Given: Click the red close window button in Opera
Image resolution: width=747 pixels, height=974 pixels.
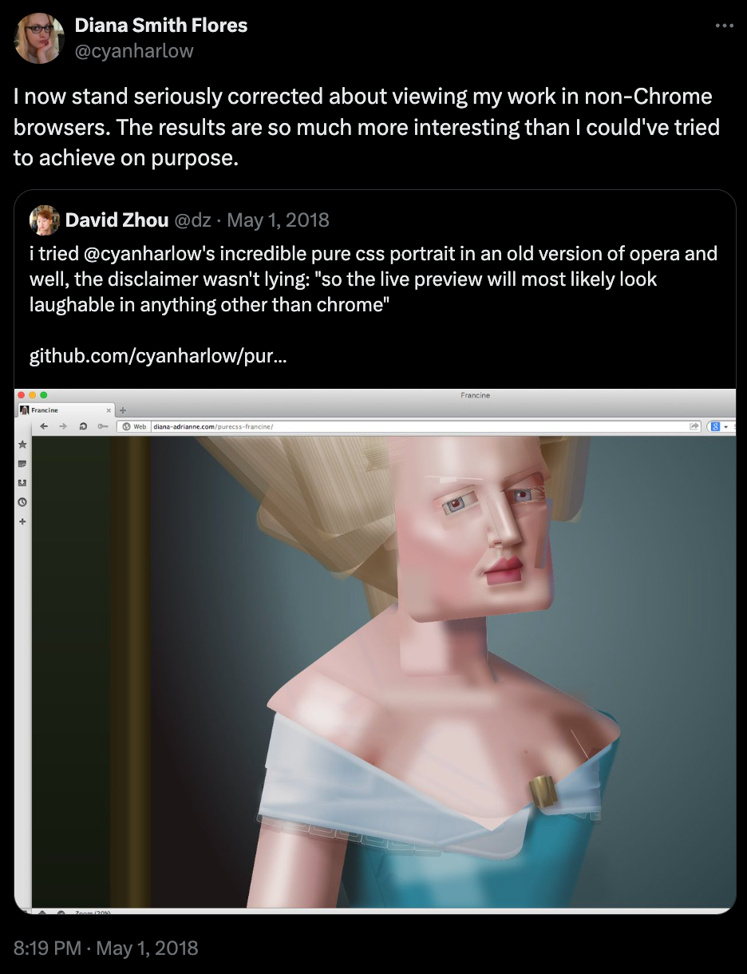Looking at the screenshot, I should click(x=22, y=395).
